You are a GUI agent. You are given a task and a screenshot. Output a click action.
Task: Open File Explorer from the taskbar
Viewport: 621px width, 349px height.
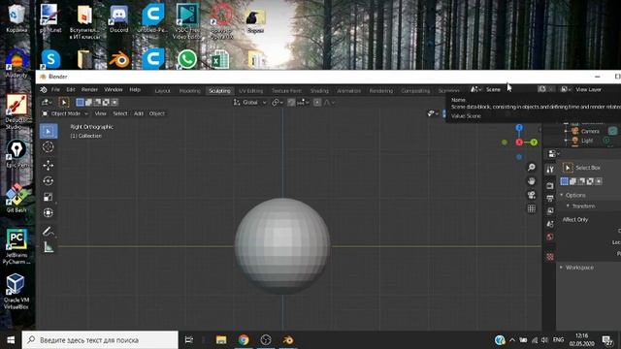(x=221, y=340)
